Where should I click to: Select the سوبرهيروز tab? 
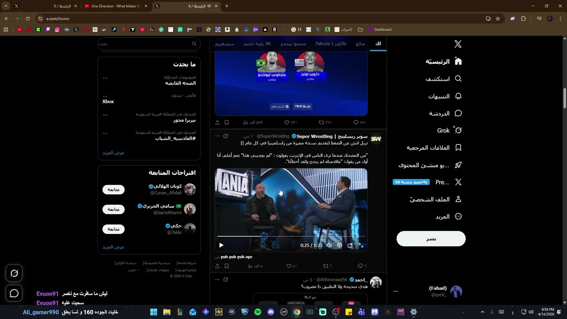pos(225,44)
